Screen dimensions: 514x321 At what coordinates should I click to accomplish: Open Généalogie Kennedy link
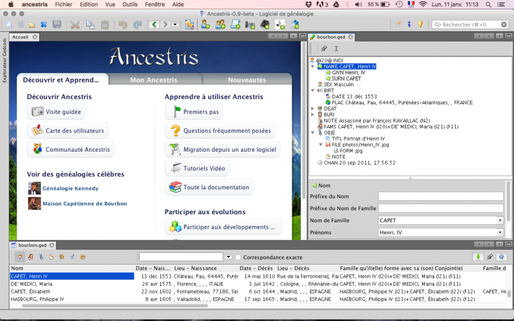click(70, 189)
